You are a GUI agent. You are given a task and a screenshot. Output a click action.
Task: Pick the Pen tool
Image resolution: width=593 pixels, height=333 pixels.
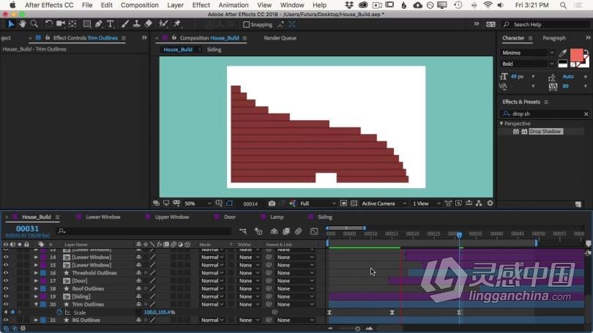tap(99, 23)
